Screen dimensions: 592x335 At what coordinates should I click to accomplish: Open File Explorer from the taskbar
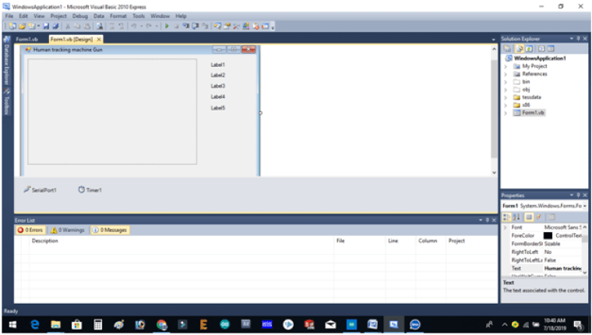tap(56, 324)
